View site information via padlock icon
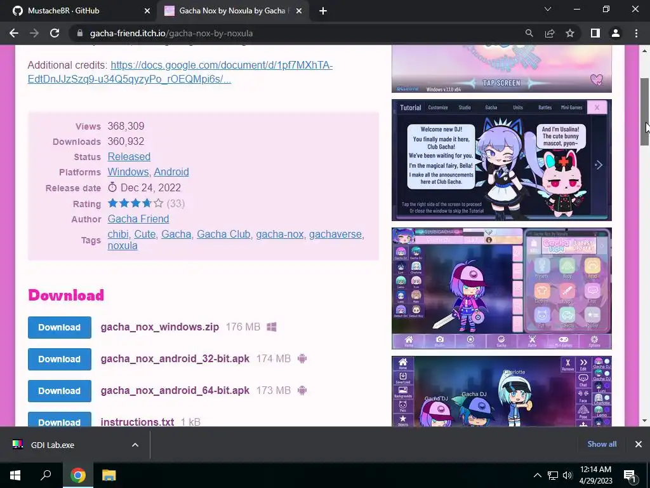Image resolution: width=650 pixels, height=488 pixels. (x=79, y=33)
